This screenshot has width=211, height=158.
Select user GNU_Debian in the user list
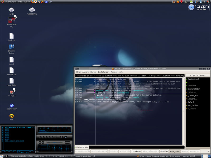(x=193, y=105)
